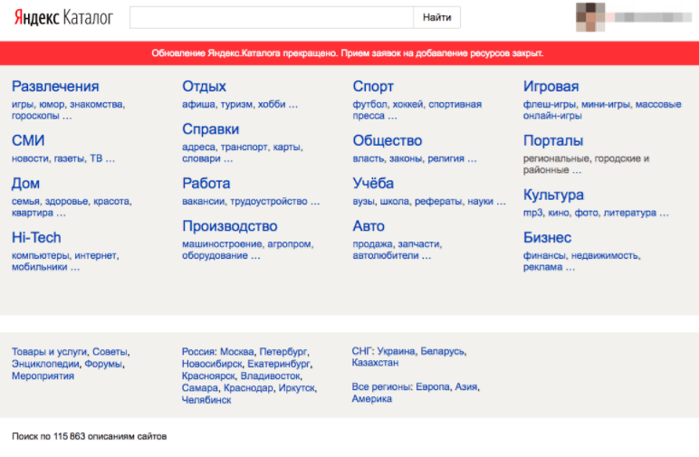Open the флеш-игры subcategory link
Image resolution: width=699 pixels, height=457 pixels.
point(550,104)
